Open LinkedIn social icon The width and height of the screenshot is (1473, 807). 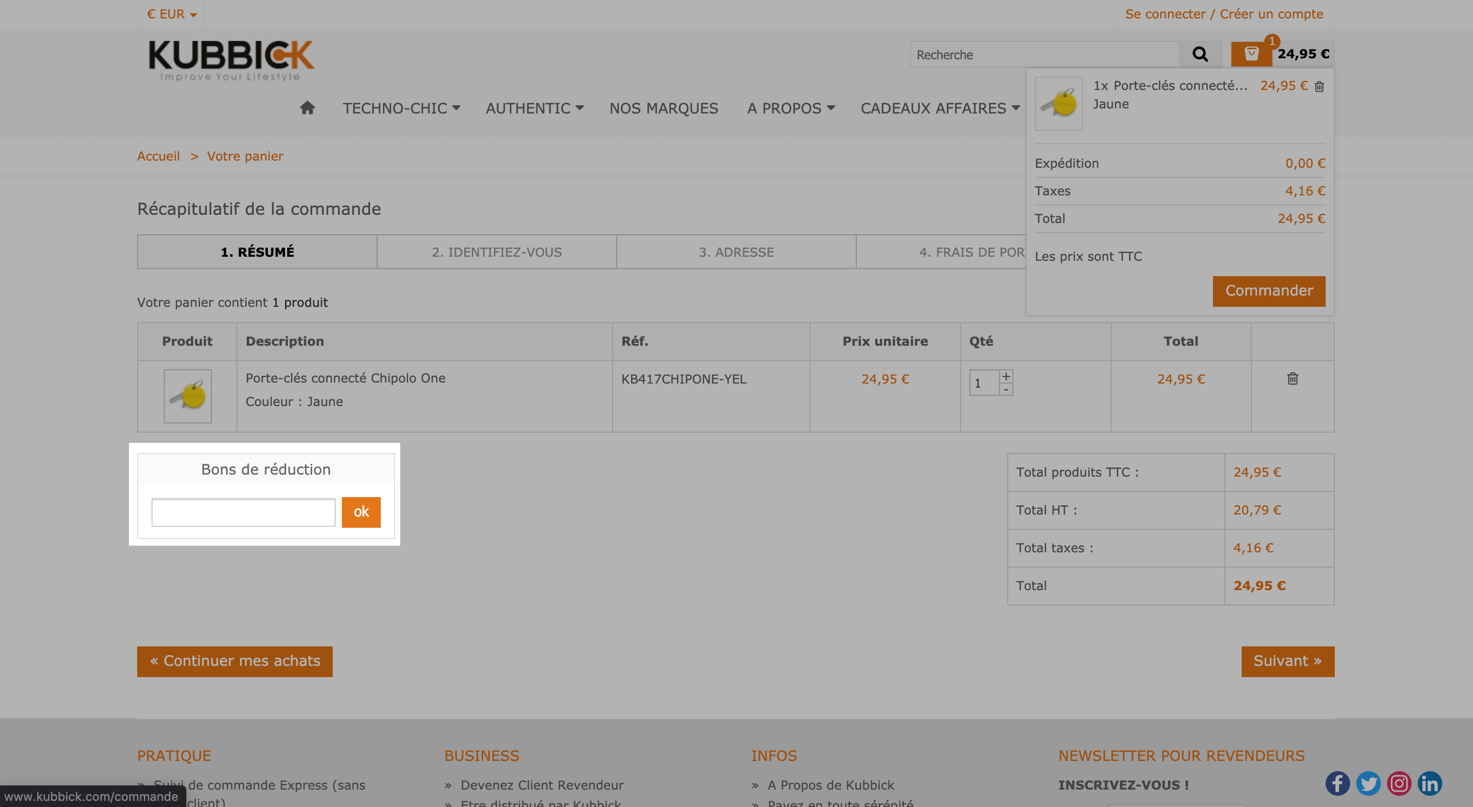pyautogui.click(x=1430, y=783)
